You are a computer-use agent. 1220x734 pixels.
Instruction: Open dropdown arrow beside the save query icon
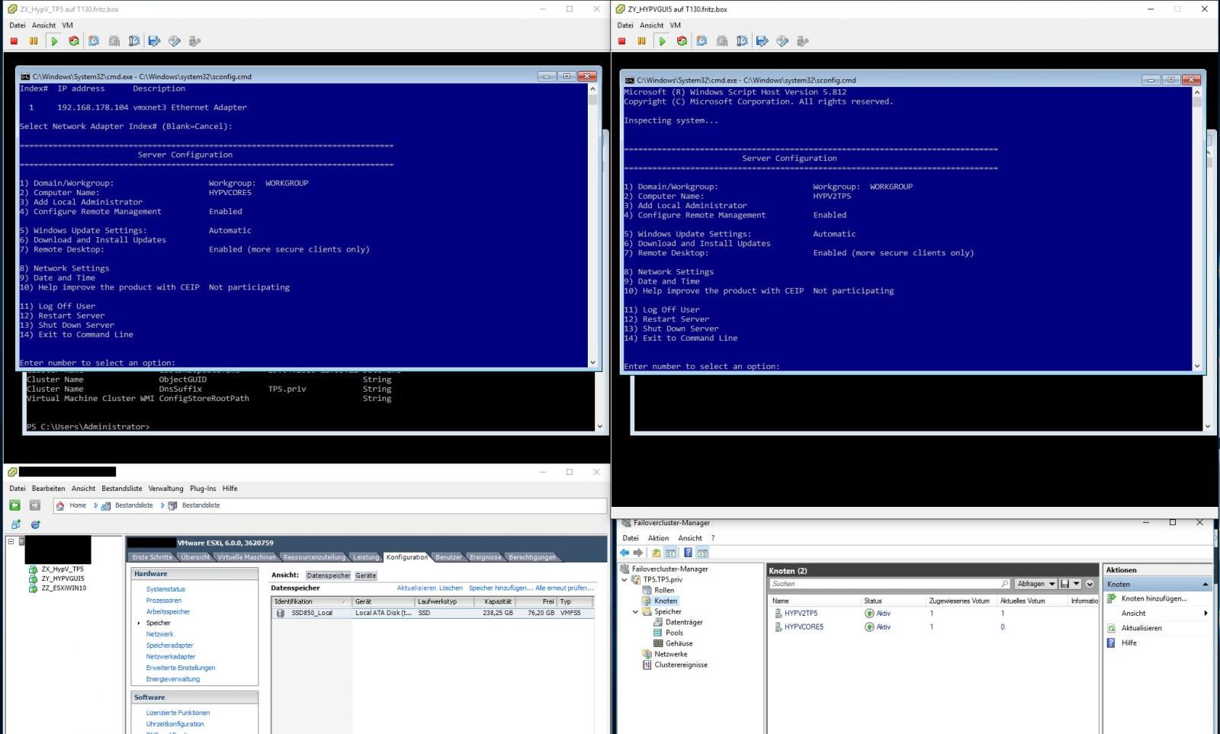pyautogui.click(x=1076, y=584)
